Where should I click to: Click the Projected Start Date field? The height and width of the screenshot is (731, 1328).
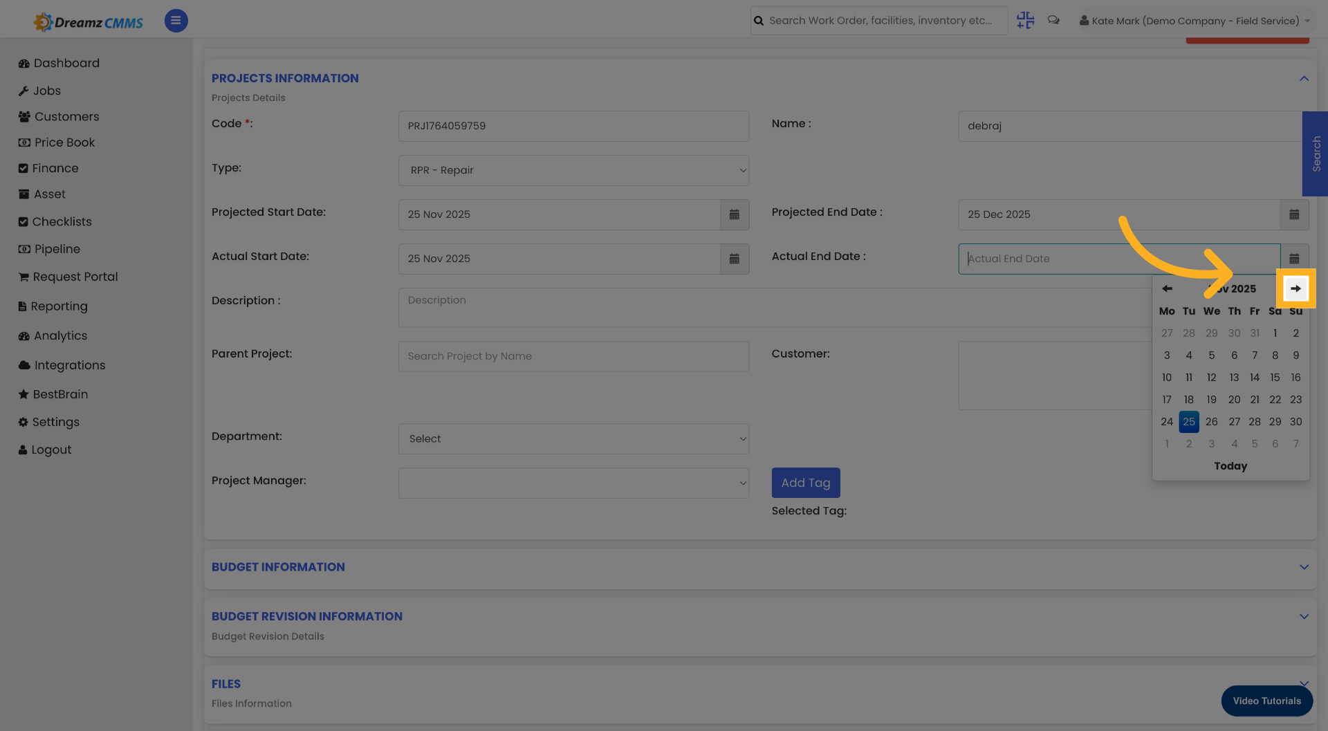point(559,214)
